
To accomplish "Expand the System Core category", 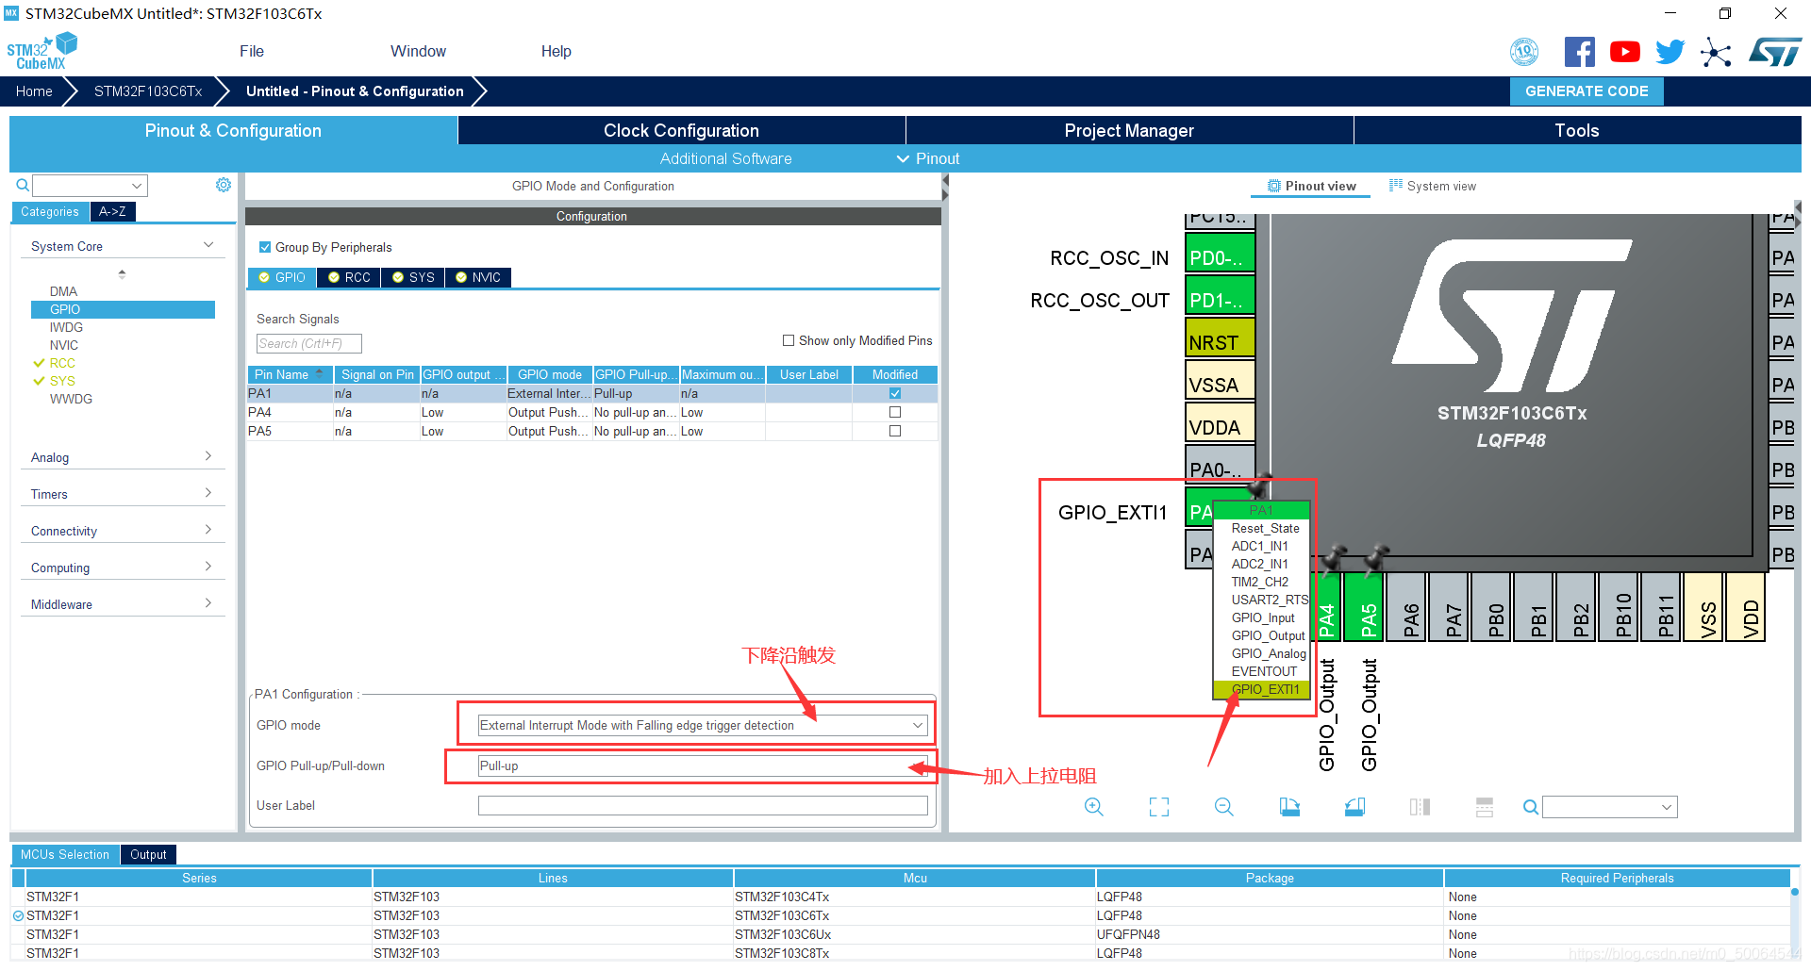I will pyautogui.click(x=123, y=246).
